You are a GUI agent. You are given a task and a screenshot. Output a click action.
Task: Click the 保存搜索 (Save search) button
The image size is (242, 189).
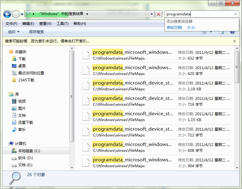[x=36, y=32]
